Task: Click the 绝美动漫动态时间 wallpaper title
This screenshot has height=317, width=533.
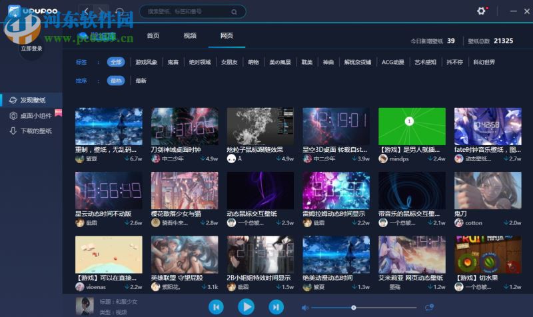Action: pos(327,278)
